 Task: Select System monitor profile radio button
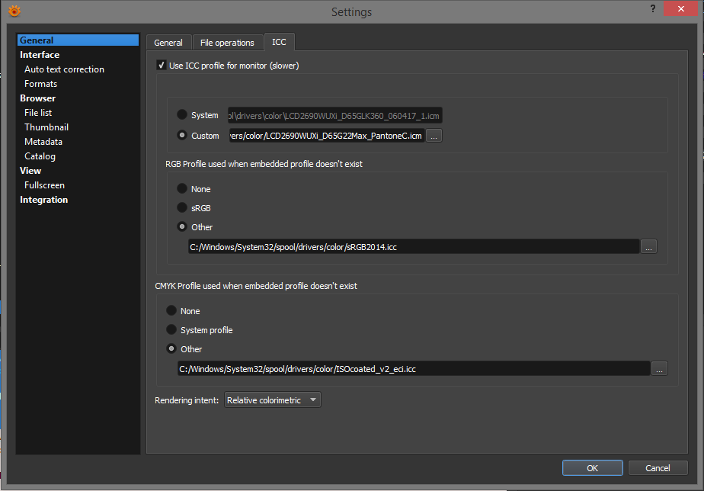(182, 115)
